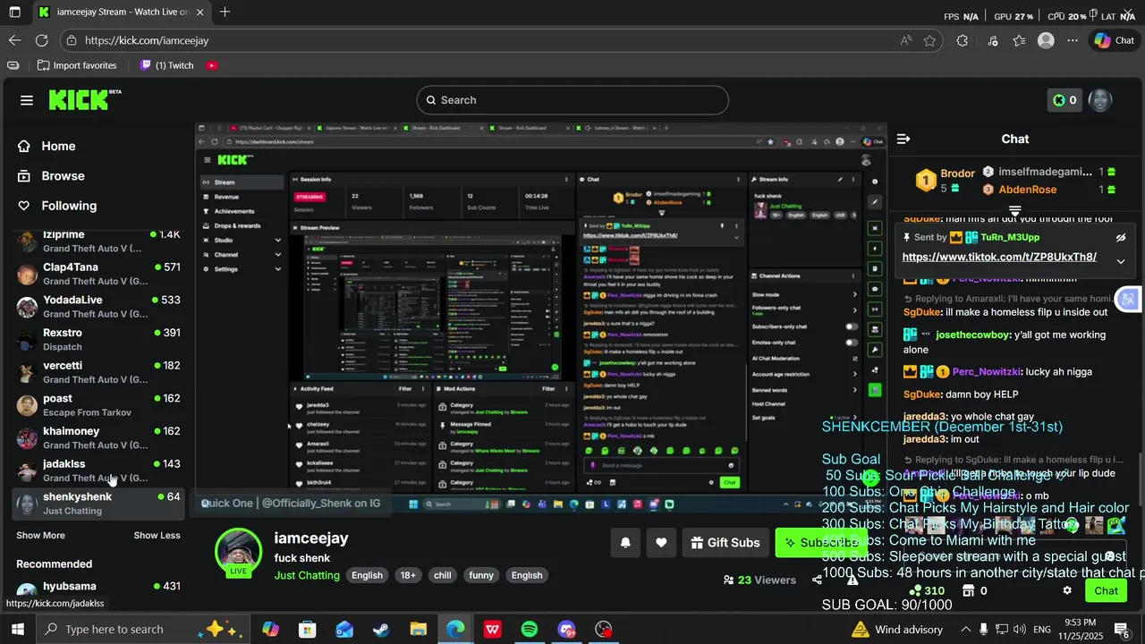Screen dimensions: 1145x644
Task: Select the chill stream tag
Action: tap(443, 575)
